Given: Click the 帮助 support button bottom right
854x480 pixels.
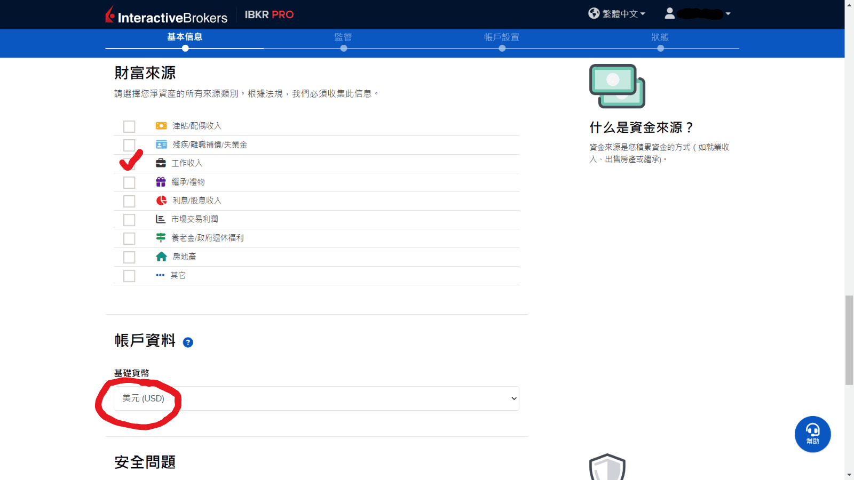Looking at the screenshot, I should (x=812, y=434).
